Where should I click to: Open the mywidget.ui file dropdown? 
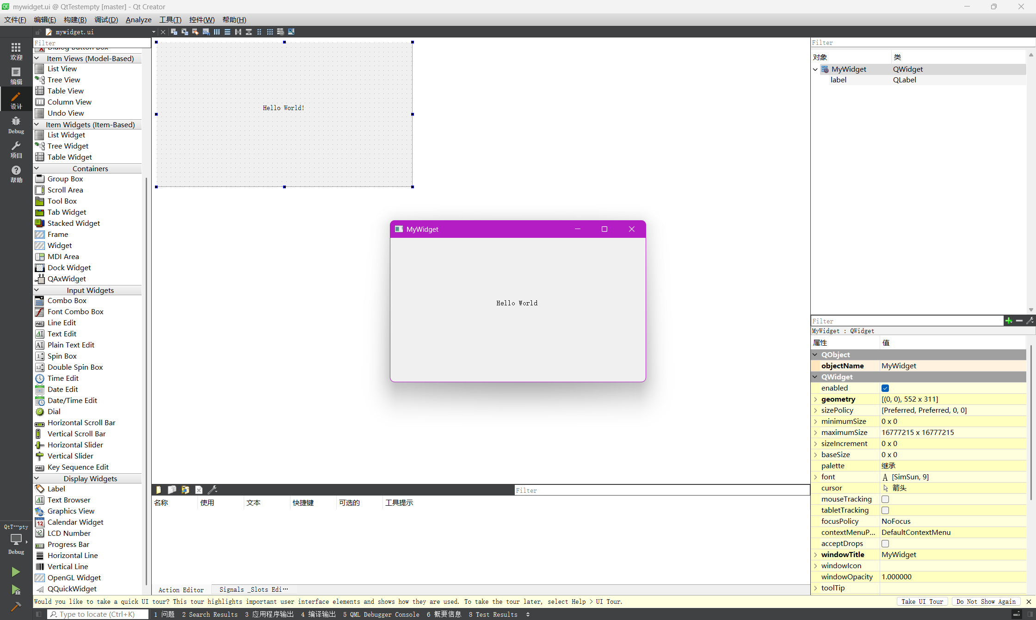tap(154, 32)
